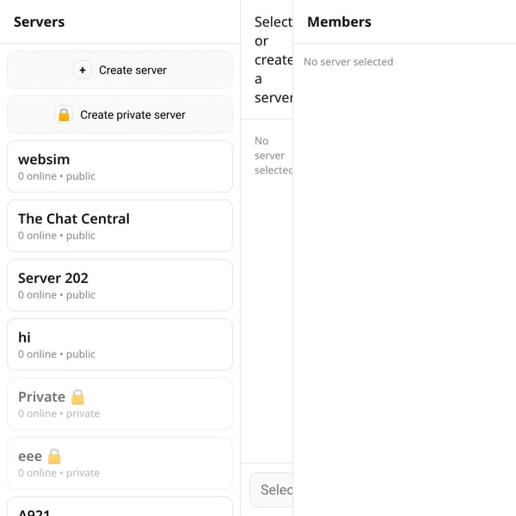516x516 pixels.
Task: Click 0 online public under The Chat Central
Action: click(x=57, y=236)
